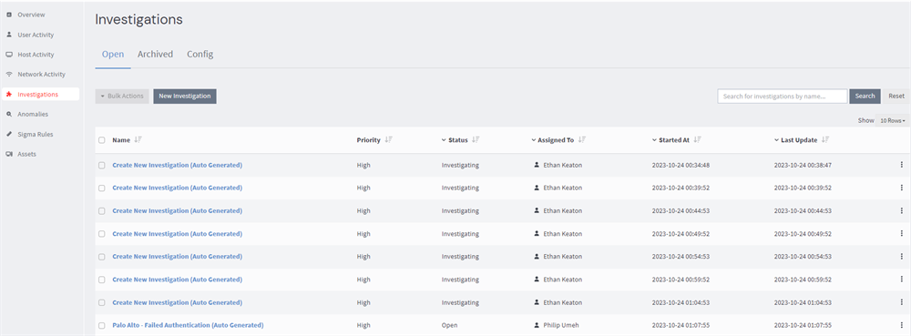Change row count with 10 Rows dropdown

pyautogui.click(x=893, y=120)
